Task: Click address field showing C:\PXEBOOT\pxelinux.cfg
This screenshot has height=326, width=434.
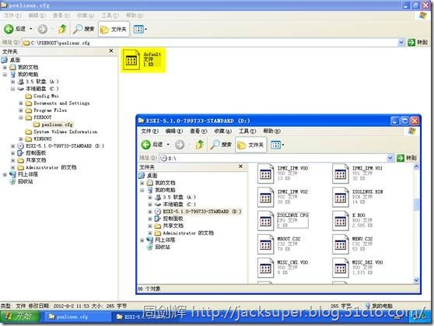Action: 209,43
